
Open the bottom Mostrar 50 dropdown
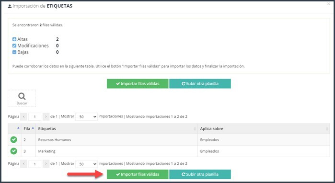[x=87, y=164]
